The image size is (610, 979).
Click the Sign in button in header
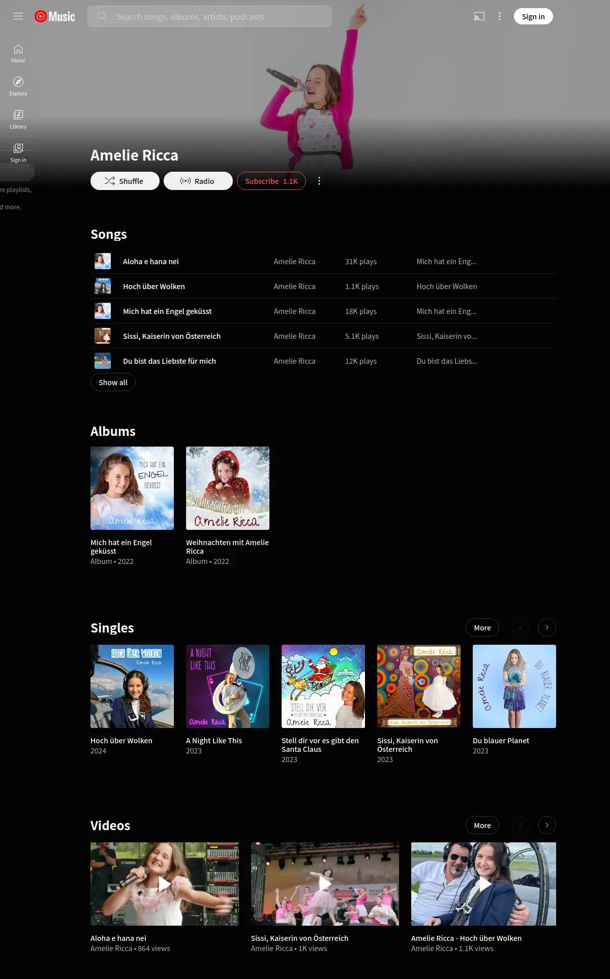533,16
